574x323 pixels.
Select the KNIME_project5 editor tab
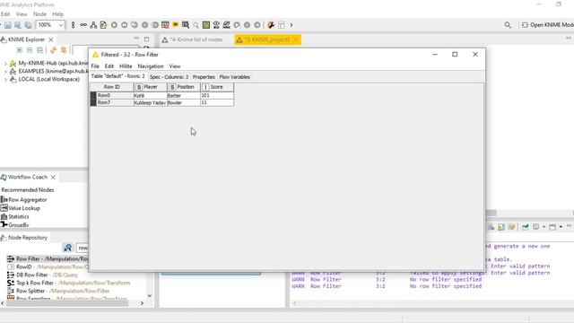tap(266, 39)
